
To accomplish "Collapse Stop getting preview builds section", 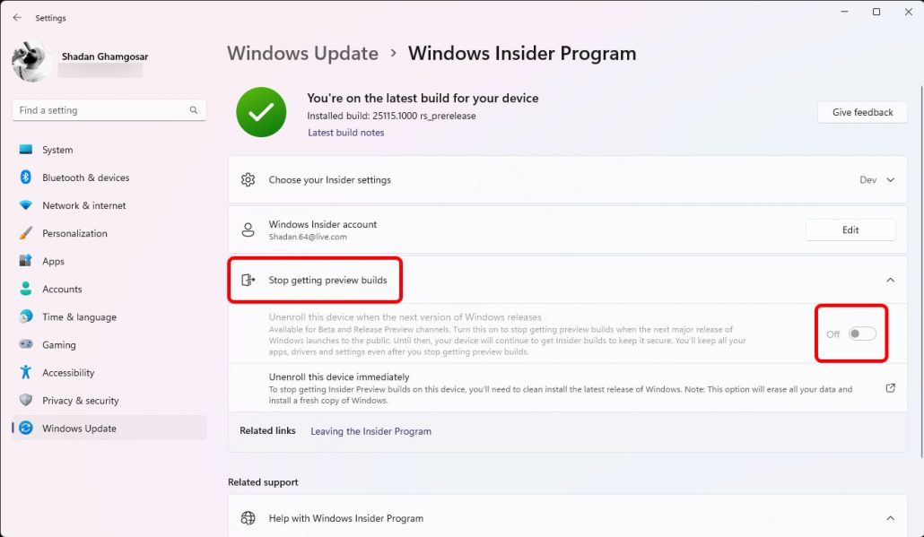I will tap(891, 280).
